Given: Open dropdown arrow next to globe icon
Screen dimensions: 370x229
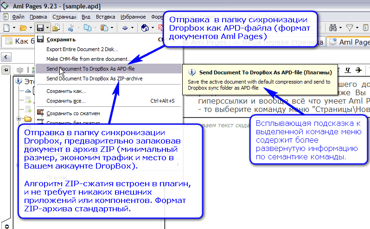Looking at the screenshot, I should coord(153,28).
